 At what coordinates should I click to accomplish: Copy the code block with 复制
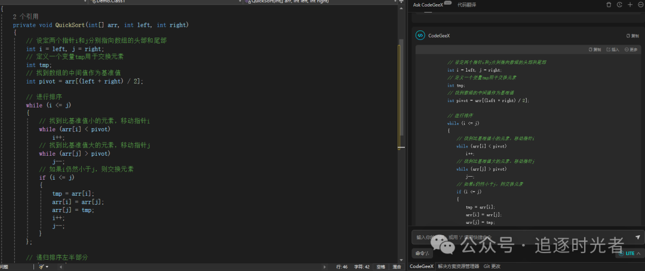[x=595, y=50]
